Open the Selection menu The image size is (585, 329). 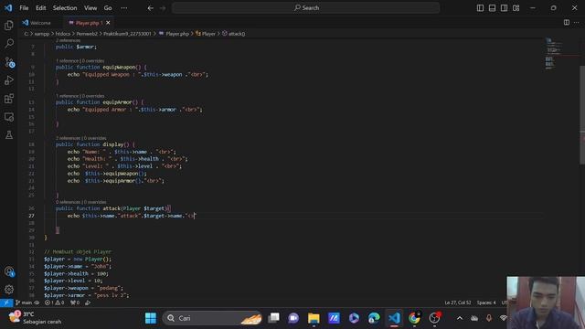click(x=65, y=8)
